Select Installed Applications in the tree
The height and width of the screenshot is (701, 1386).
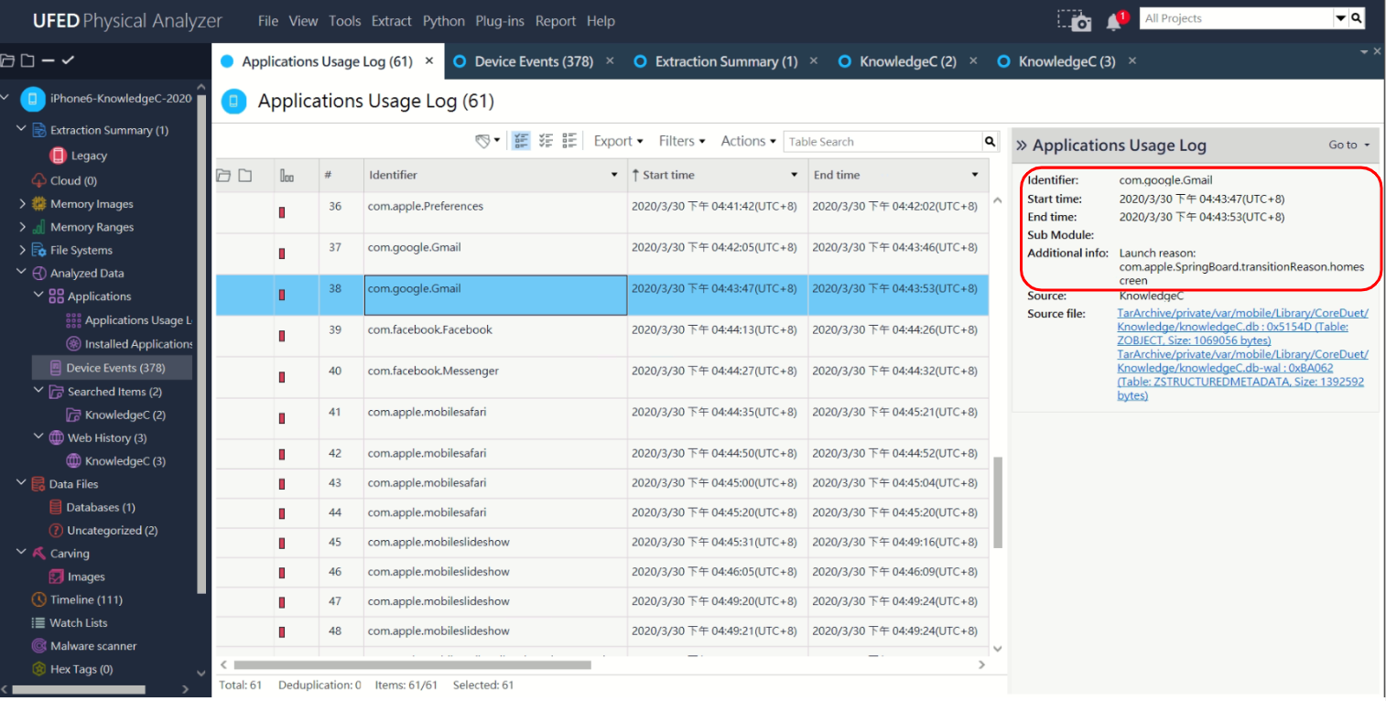(x=138, y=344)
